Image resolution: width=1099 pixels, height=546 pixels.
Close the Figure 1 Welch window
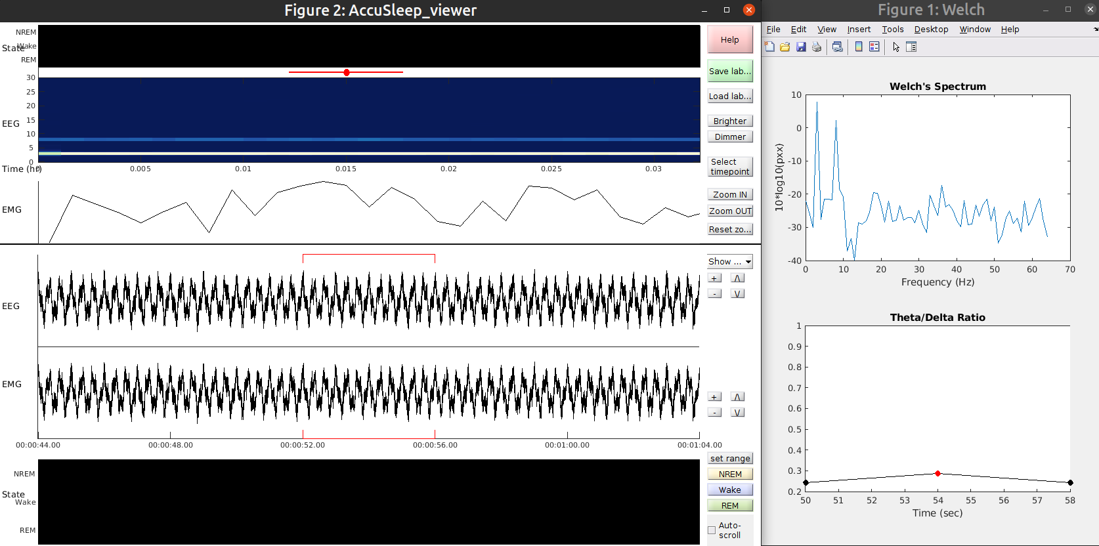click(1090, 10)
